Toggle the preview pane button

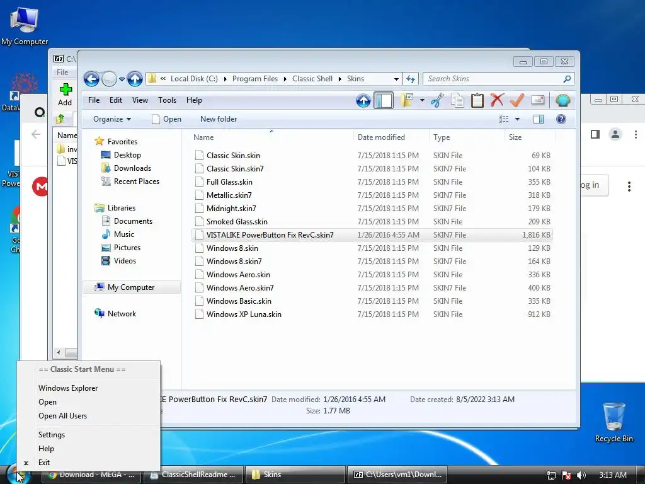[x=538, y=119]
